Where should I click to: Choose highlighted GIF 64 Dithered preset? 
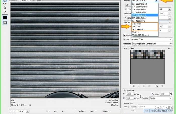point(145,15)
